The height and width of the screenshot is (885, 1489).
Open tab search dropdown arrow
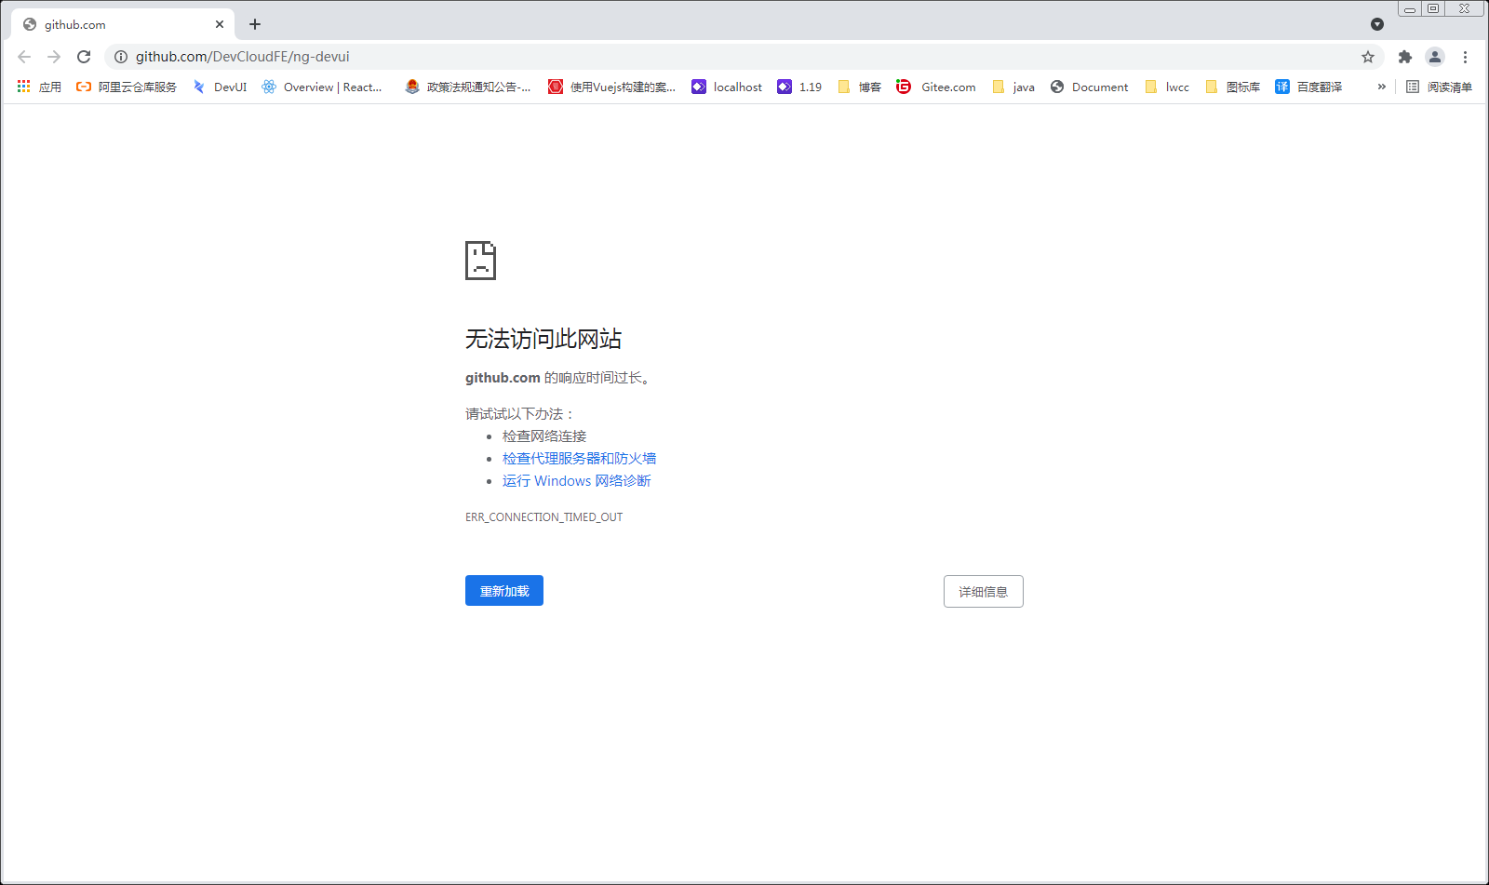coord(1377,24)
